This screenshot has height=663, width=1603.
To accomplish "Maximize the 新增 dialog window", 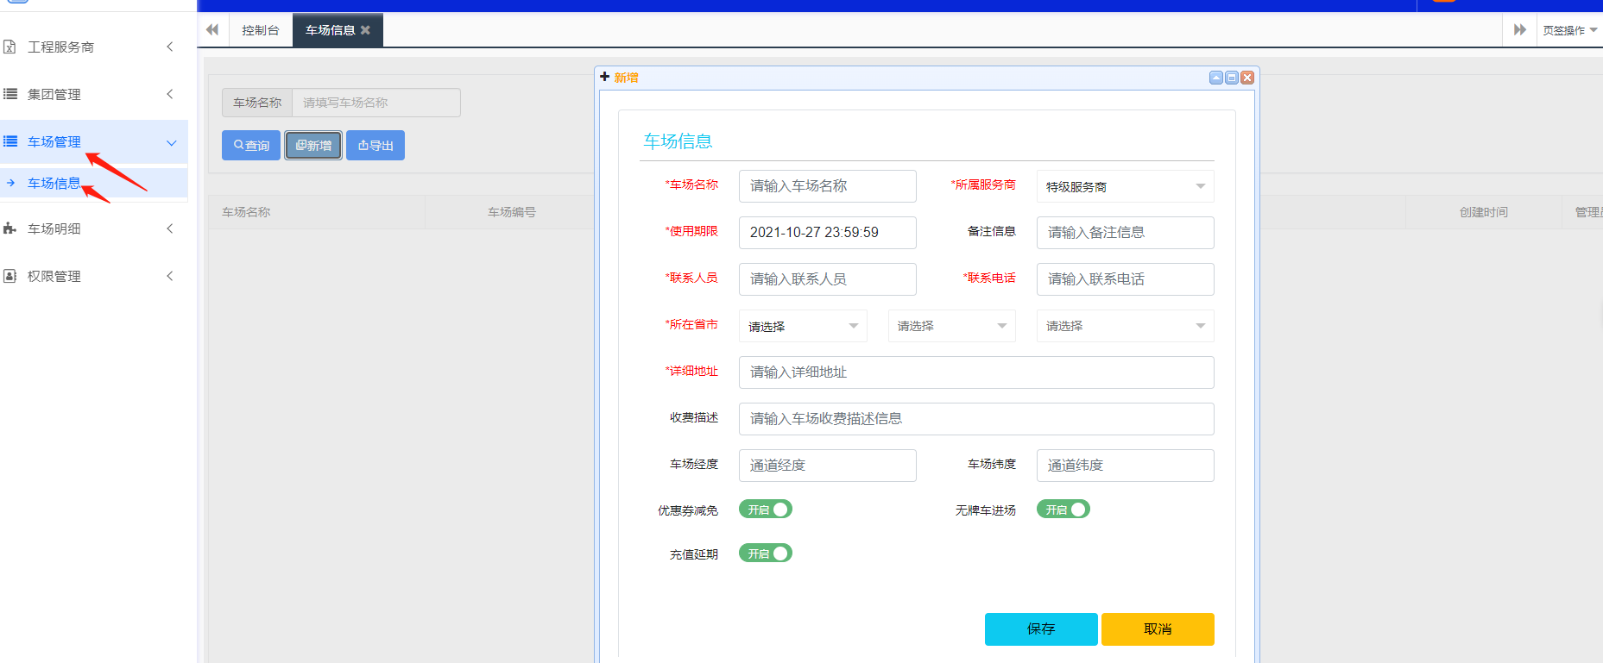I will 1232,78.
